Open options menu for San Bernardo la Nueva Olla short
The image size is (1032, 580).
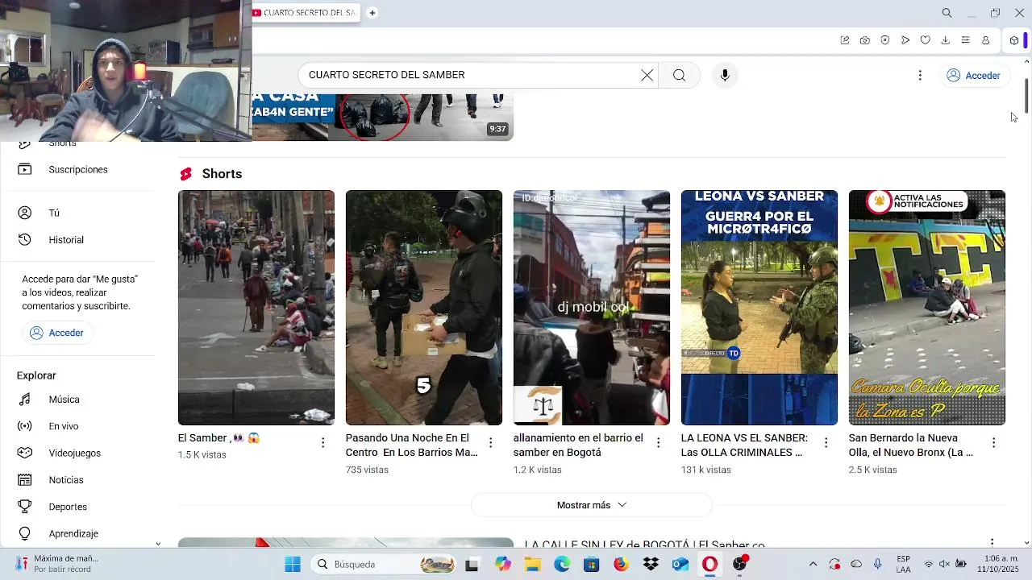pos(993,442)
